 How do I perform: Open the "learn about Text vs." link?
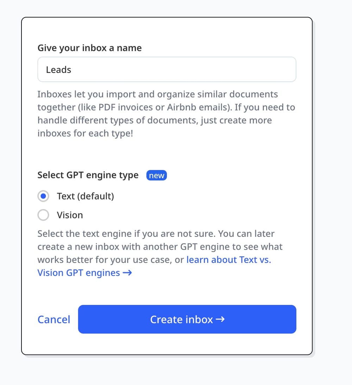click(228, 260)
